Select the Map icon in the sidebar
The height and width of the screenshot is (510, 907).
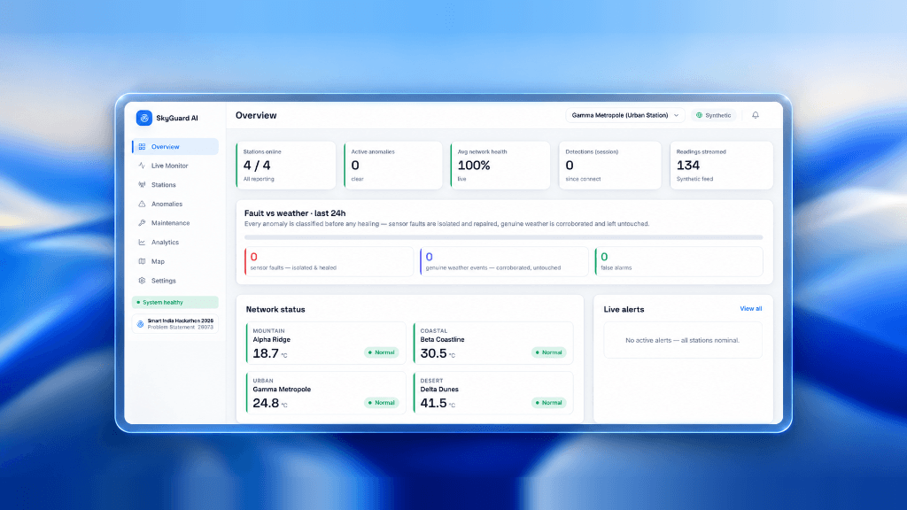[x=142, y=261]
